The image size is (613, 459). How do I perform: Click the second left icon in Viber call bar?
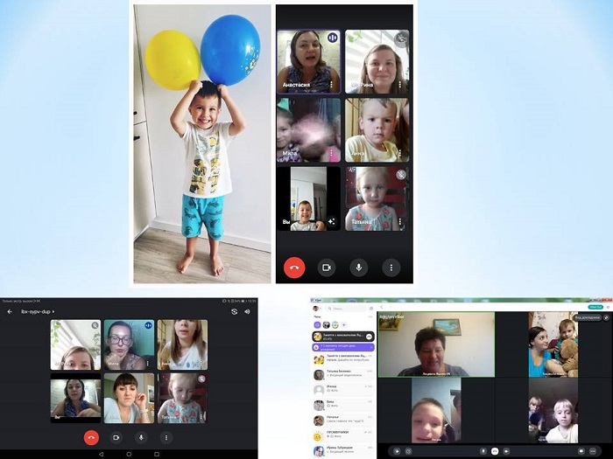click(409, 451)
